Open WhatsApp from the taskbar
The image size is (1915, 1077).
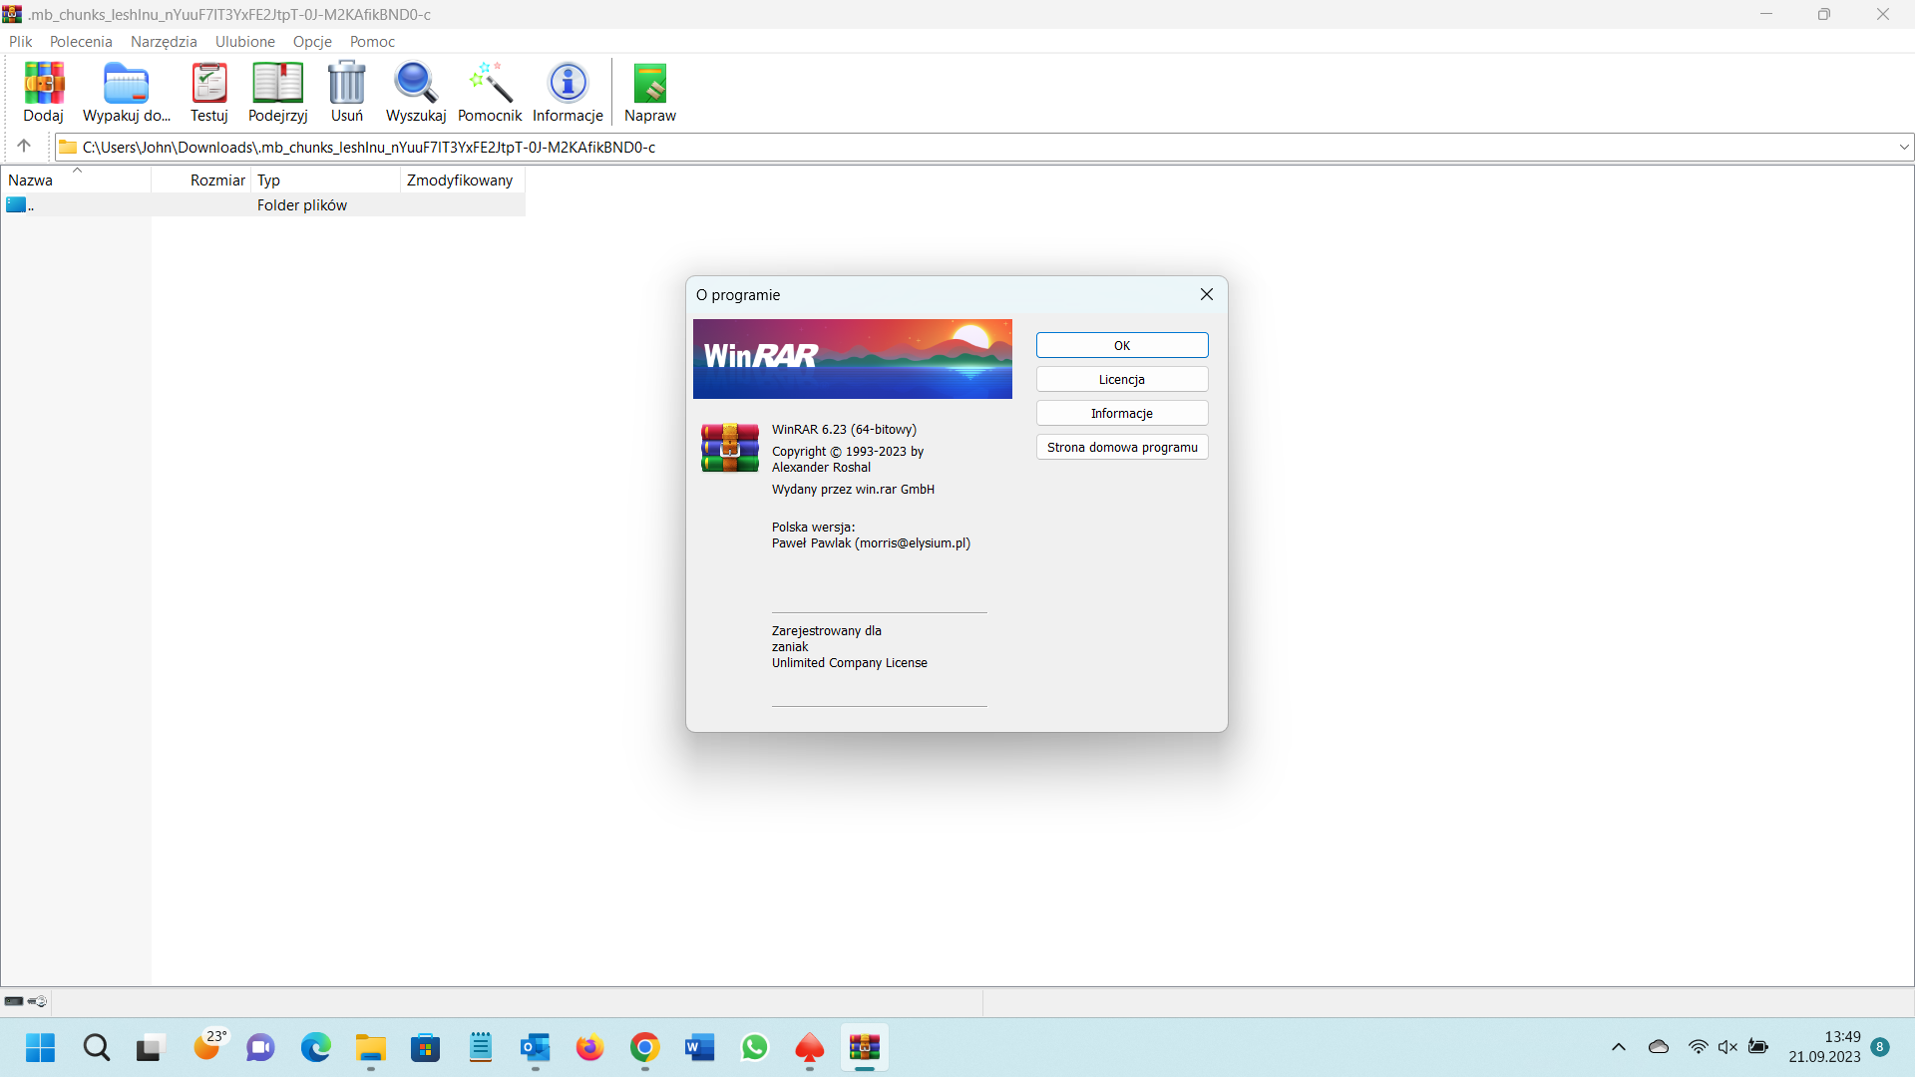[x=755, y=1048]
